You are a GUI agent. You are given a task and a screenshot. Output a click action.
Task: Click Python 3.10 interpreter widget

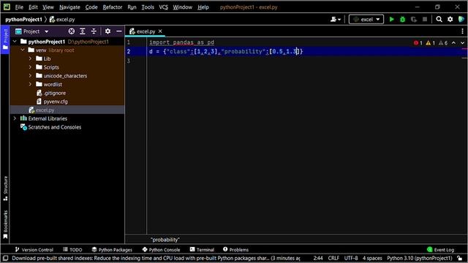419,258
